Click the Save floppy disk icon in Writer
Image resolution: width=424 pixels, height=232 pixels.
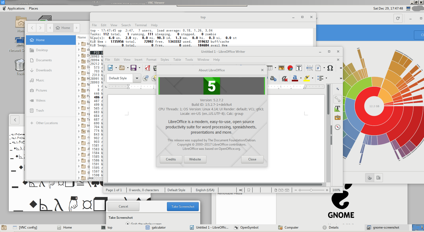pos(134,68)
